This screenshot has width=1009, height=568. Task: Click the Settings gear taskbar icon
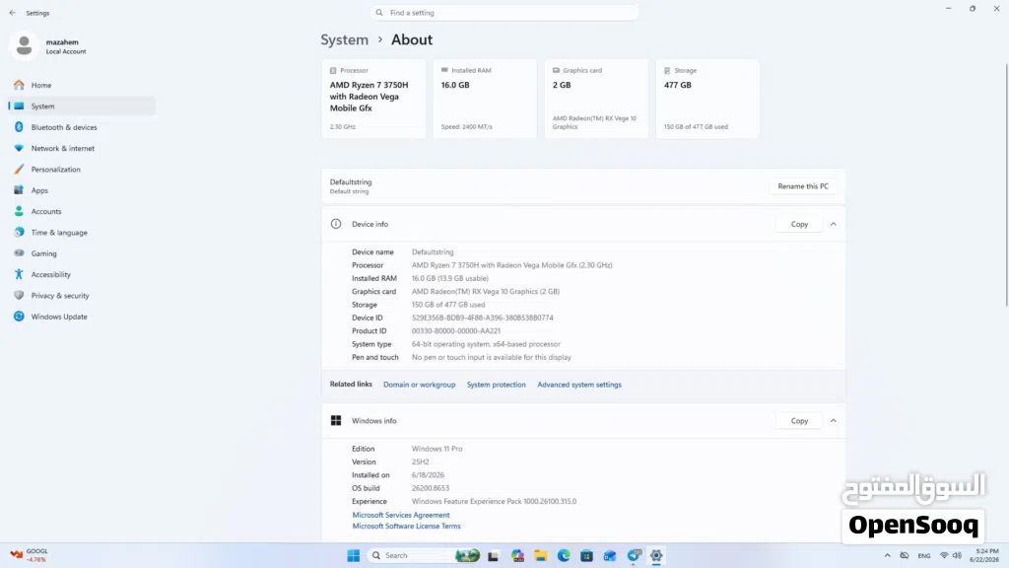click(656, 556)
